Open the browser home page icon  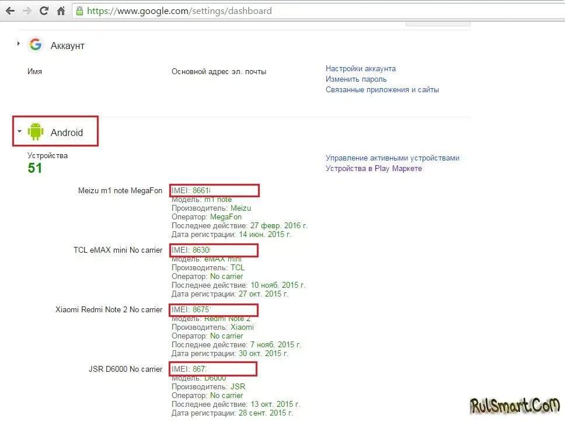[x=61, y=11]
